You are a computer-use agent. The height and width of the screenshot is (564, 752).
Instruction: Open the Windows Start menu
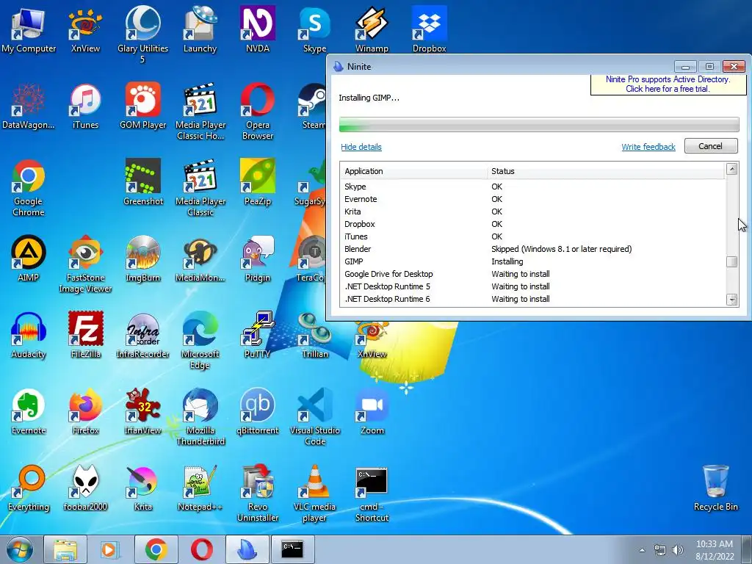click(20, 549)
